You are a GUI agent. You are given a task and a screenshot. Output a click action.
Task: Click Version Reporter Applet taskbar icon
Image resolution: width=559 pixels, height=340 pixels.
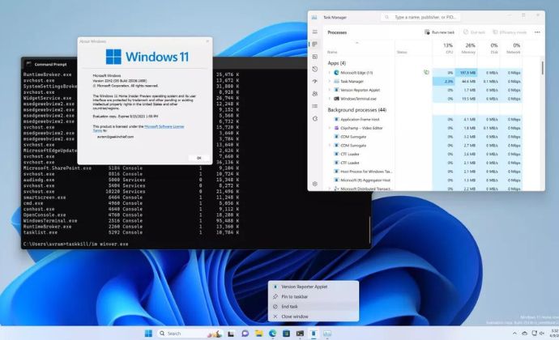point(314,334)
